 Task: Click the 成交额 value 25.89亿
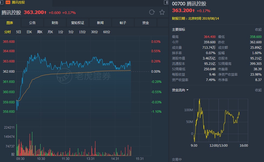point(256,48)
